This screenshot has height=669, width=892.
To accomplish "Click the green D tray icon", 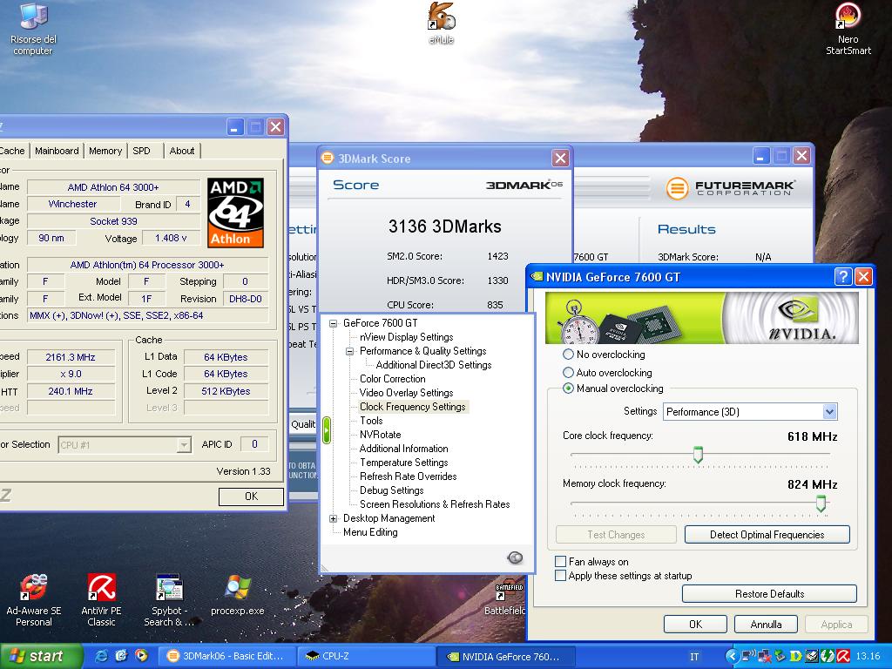I will 795,656.
